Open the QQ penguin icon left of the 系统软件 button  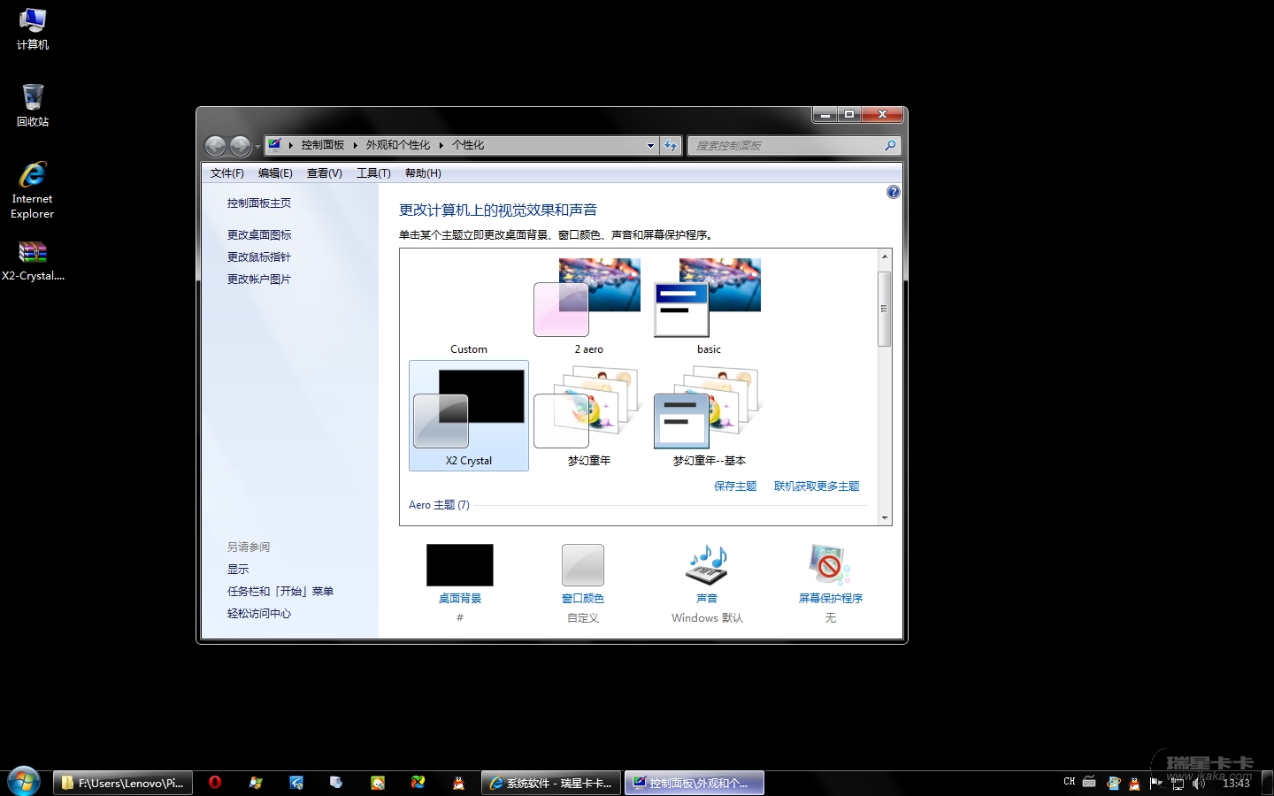458,783
